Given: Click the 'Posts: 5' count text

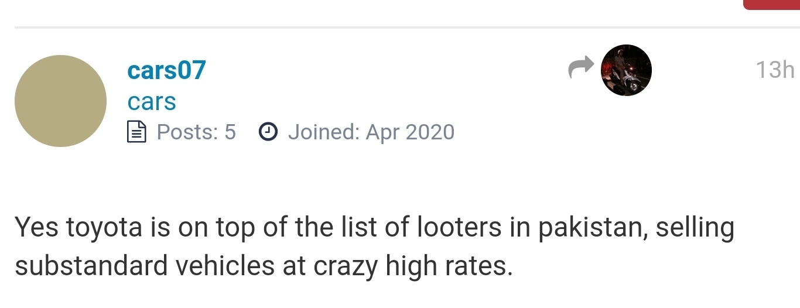Looking at the screenshot, I should 196,132.
